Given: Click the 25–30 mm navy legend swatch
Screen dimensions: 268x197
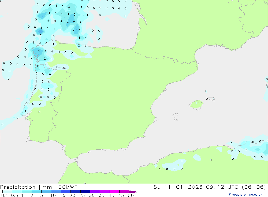Looking at the screenshot, I should pos(85,192).
